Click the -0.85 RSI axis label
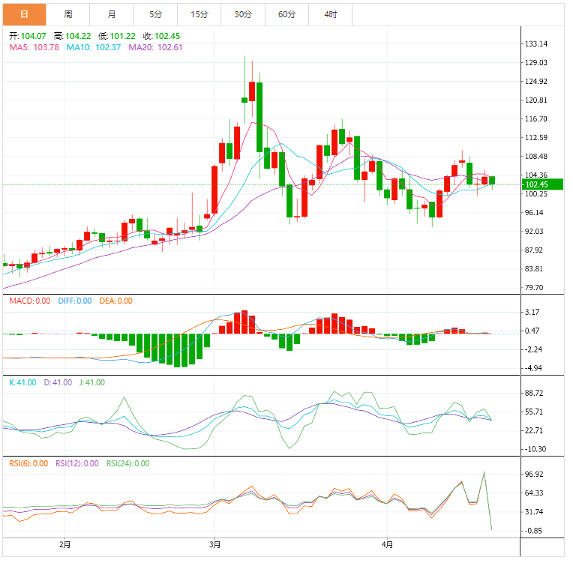Viewport: 573px width, 563px height. click(533, 531)
